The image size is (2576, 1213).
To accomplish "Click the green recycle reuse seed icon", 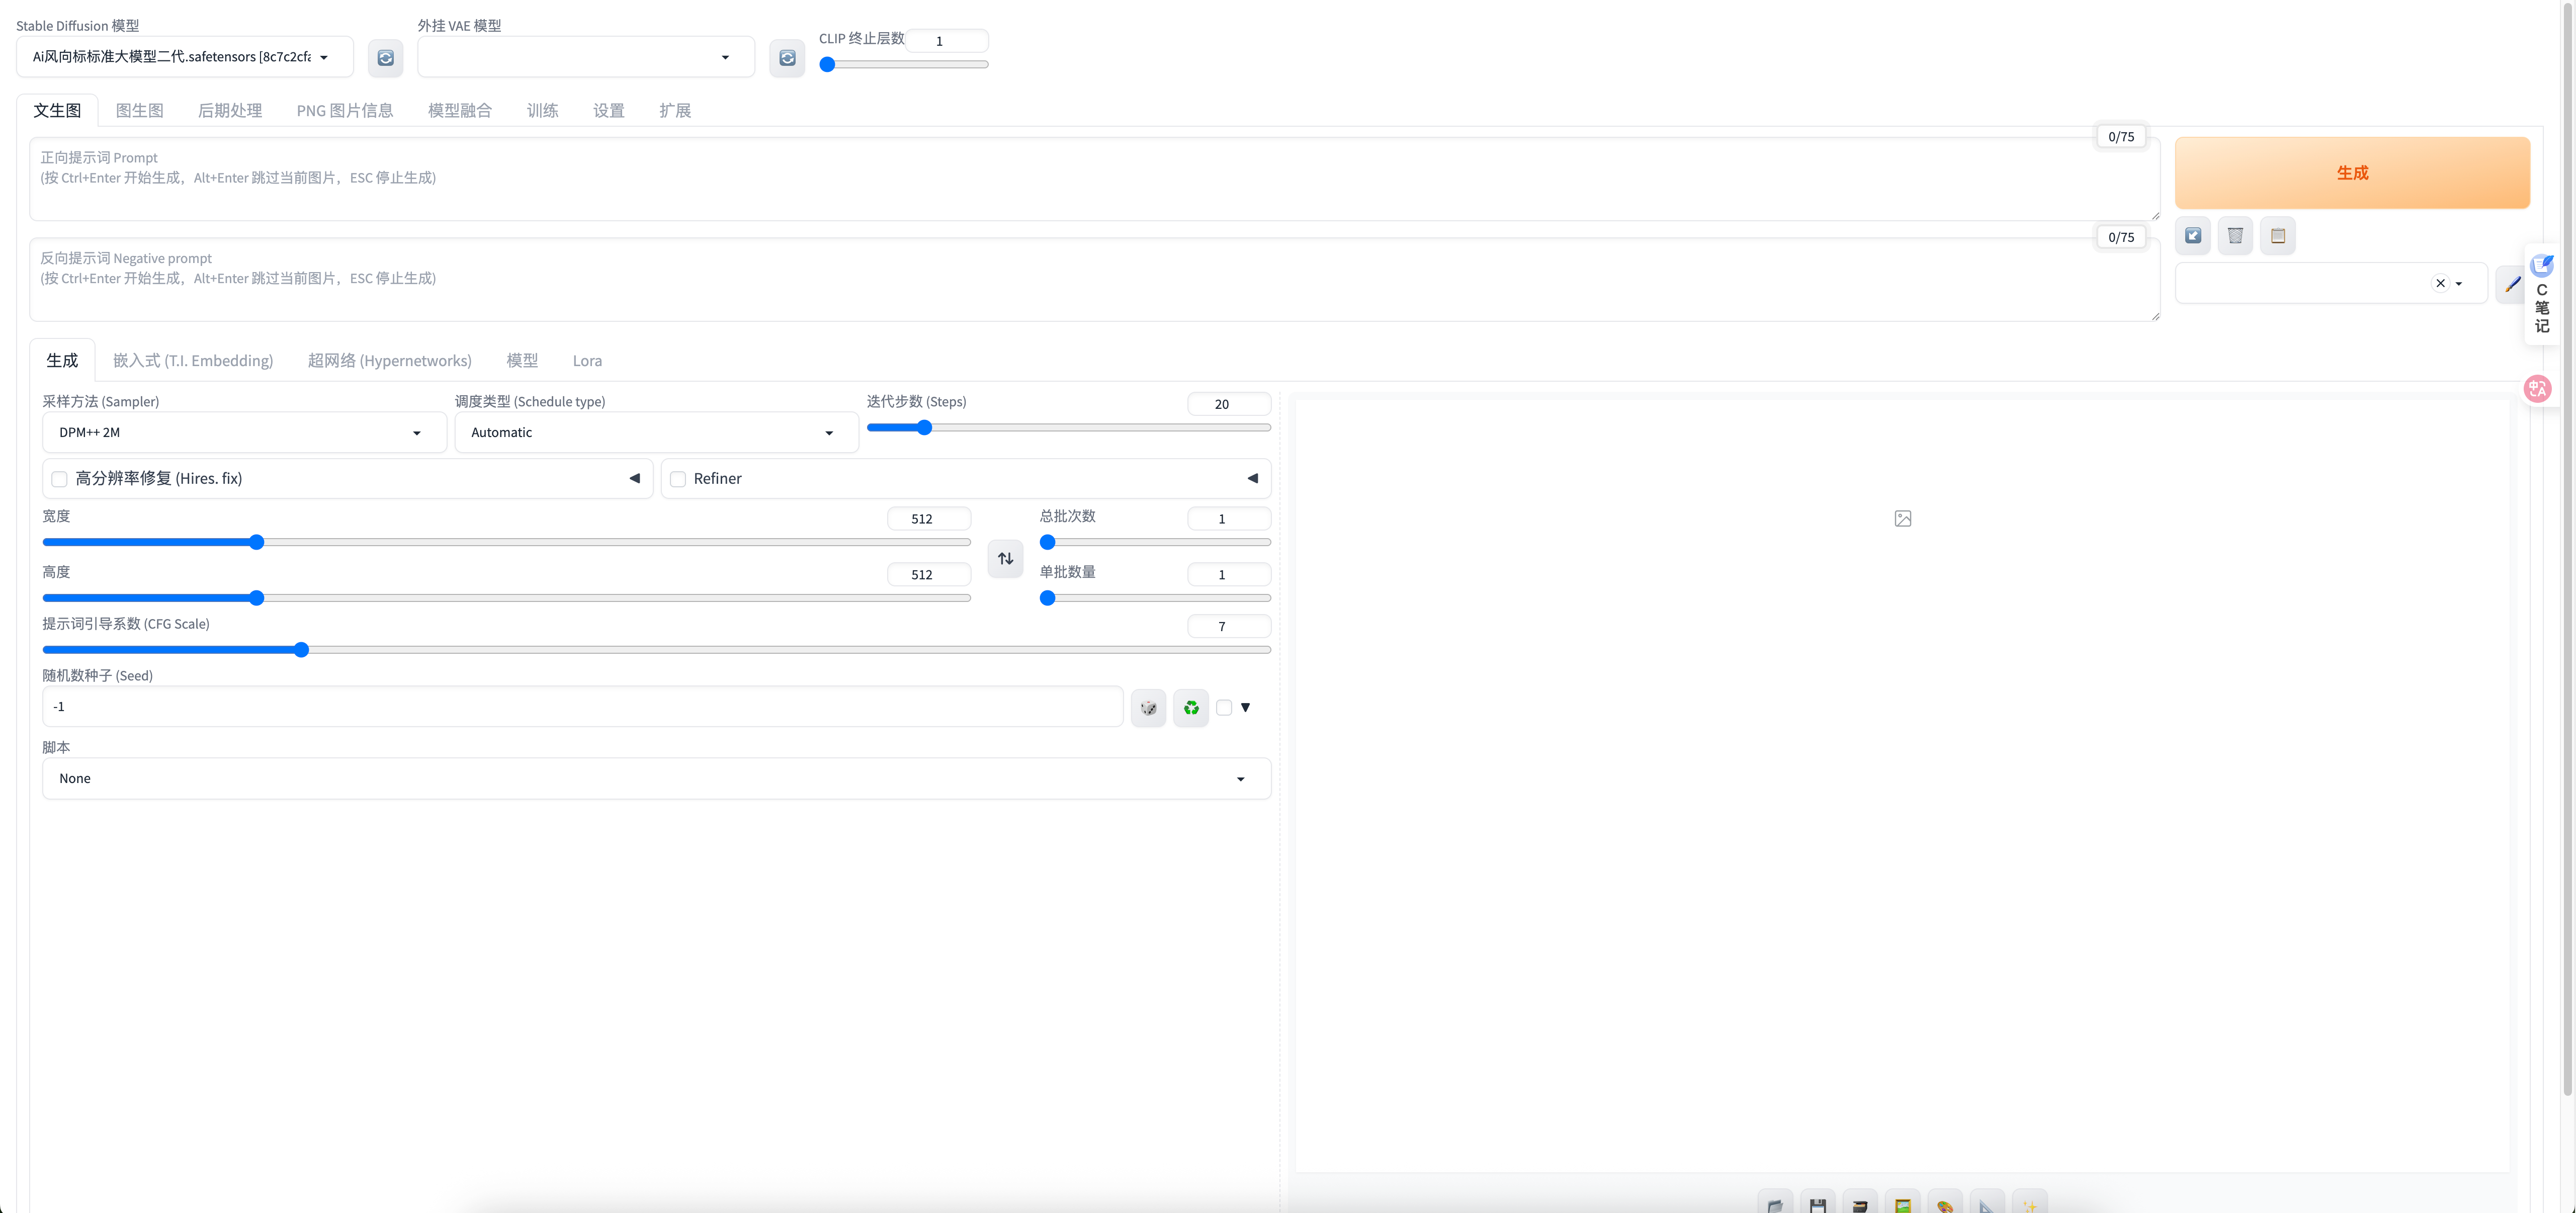I will pos(1191,708).
